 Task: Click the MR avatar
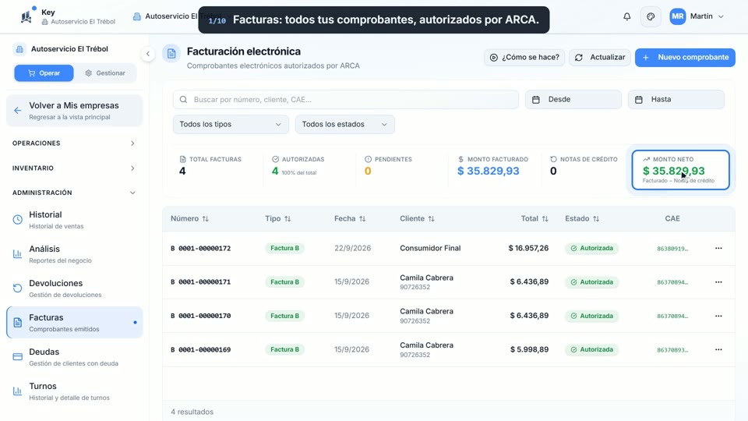pos(677,16)
